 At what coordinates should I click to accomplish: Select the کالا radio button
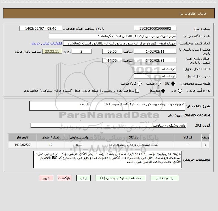point(173,84)
